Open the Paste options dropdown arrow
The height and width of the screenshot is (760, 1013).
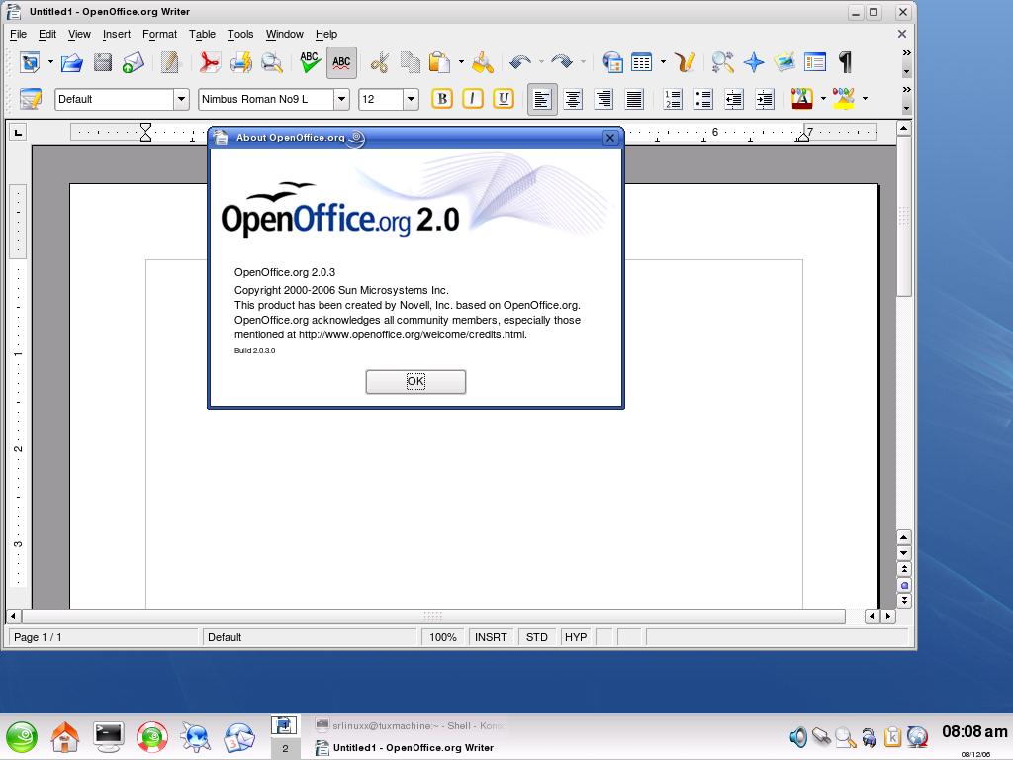[461, 62]
